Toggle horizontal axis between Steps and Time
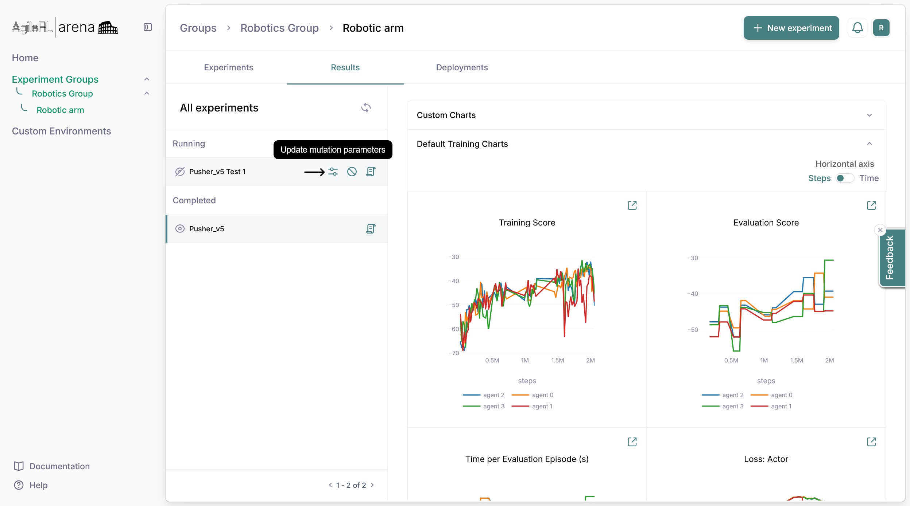The height and width of the screenshot is (506, 910). (x=845, y=178)
